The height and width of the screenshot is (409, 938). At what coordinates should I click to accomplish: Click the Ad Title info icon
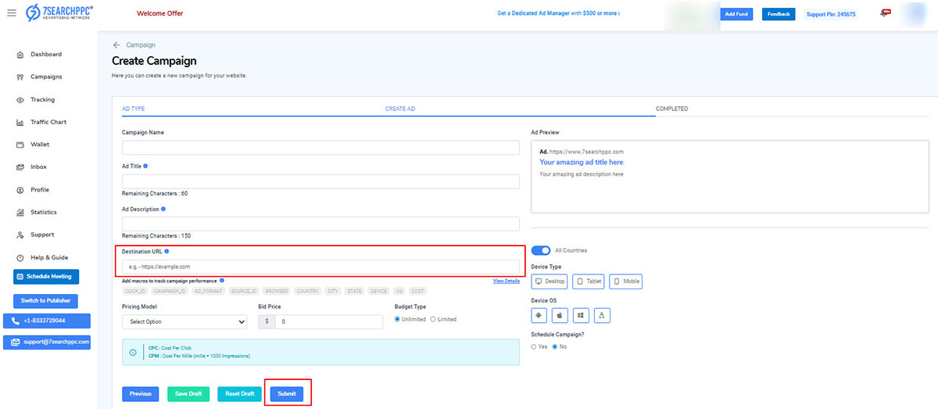tap(145, 166)
